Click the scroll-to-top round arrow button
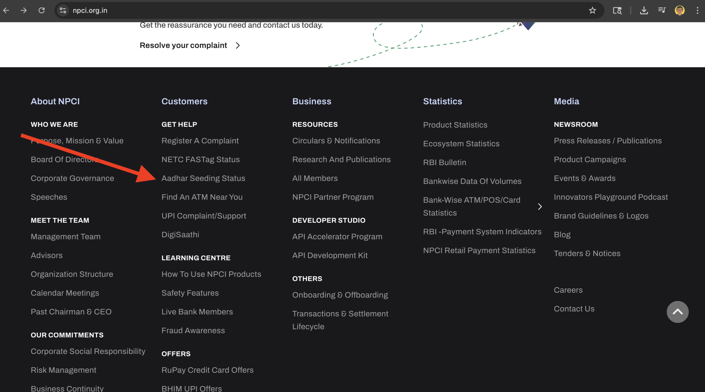Screen dimensions: 705x392 [677, 312]
